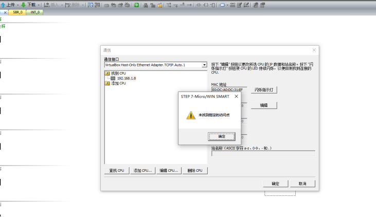Insert a coil ladder element
Screen dimensions: 376x217
[x=206, y=5]
